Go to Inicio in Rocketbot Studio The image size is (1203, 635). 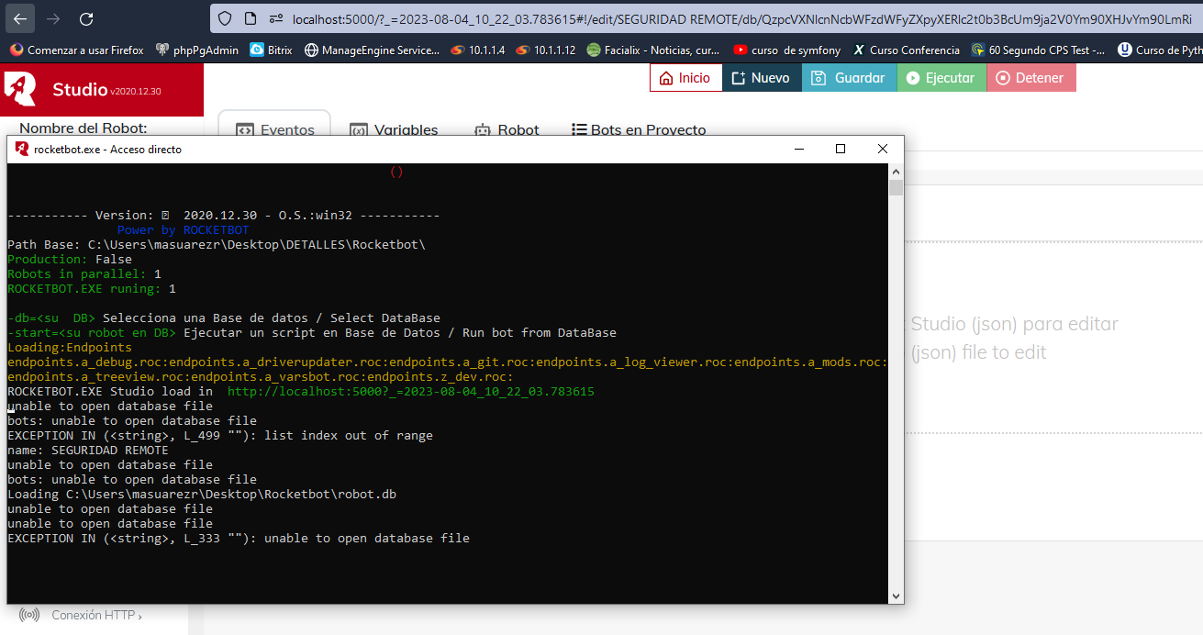coord(685,78)
